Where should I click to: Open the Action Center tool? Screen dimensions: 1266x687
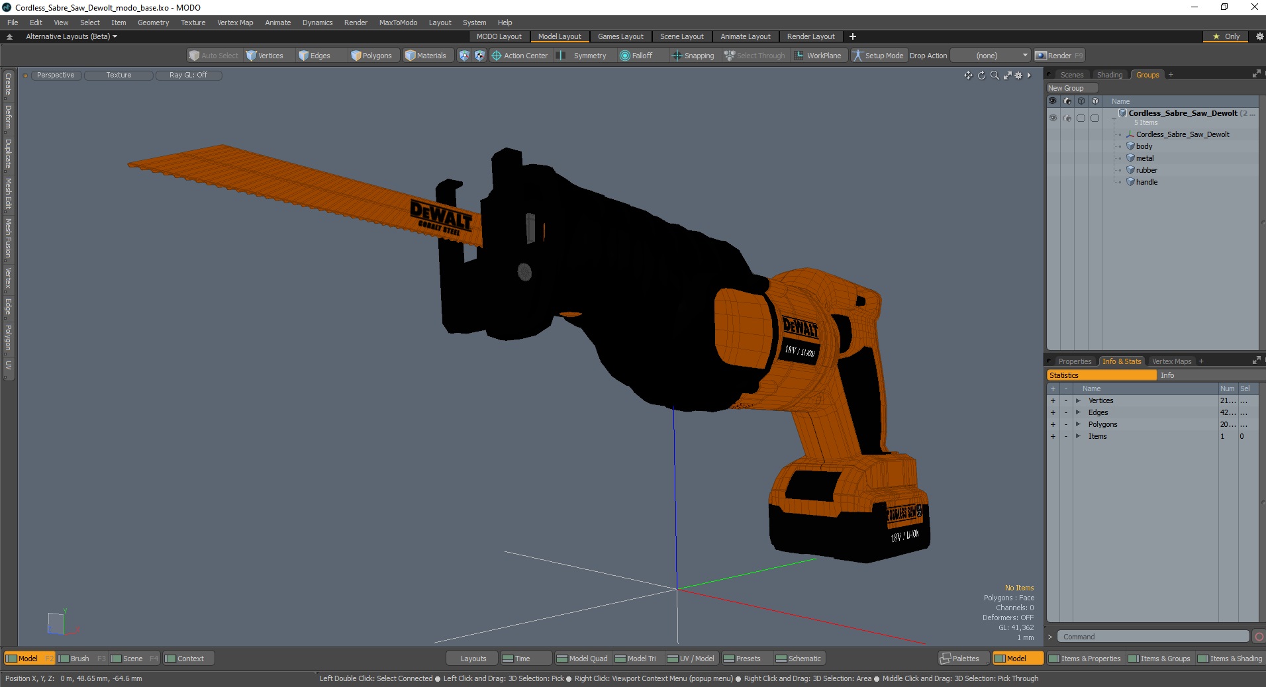click(520, 56)
